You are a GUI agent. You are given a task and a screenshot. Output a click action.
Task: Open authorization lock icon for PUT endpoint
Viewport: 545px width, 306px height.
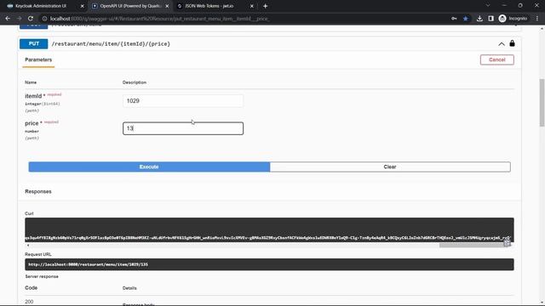512,43
